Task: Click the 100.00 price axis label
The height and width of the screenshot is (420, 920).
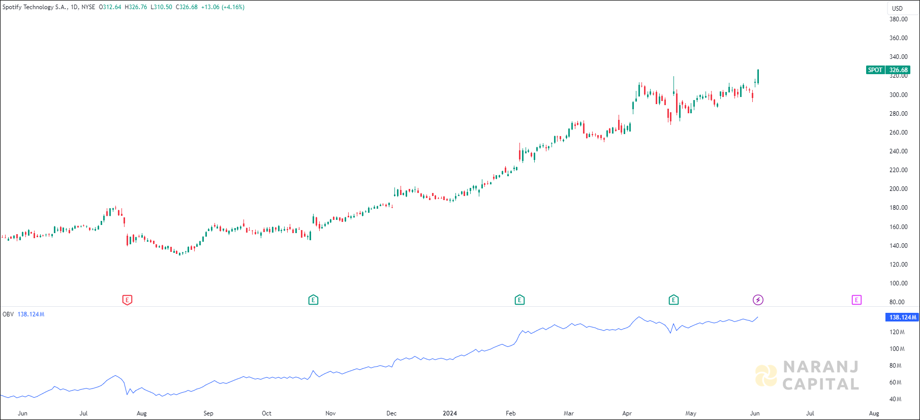Action: (x=898, y=283)
